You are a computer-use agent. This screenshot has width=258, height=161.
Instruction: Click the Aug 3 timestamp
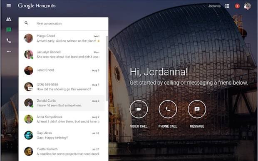(x=96, y=101)
